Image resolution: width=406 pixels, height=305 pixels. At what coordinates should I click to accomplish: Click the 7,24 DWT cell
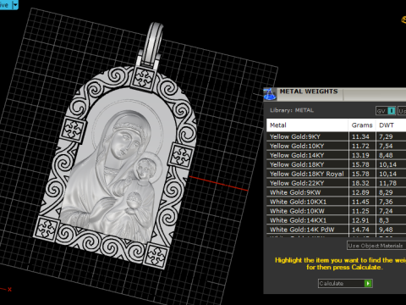pyautogui.click(x=391, y=211)
